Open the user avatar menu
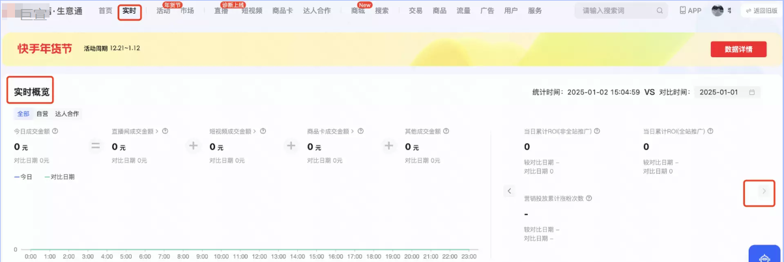This screenshot has width=784, height=262. 717,10
